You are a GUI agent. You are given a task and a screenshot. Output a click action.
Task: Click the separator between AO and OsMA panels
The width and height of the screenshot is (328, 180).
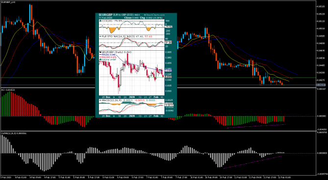(158, 131)
